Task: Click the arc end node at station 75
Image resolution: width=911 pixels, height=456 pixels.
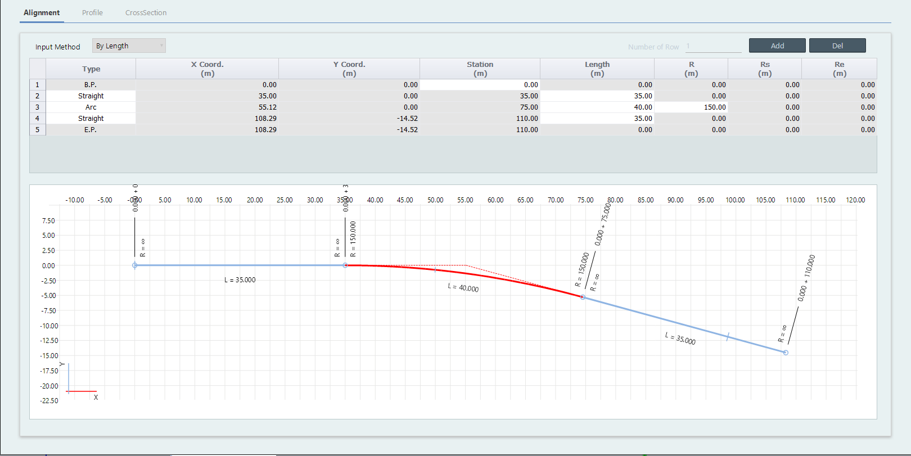Action: tap(583, 297)
